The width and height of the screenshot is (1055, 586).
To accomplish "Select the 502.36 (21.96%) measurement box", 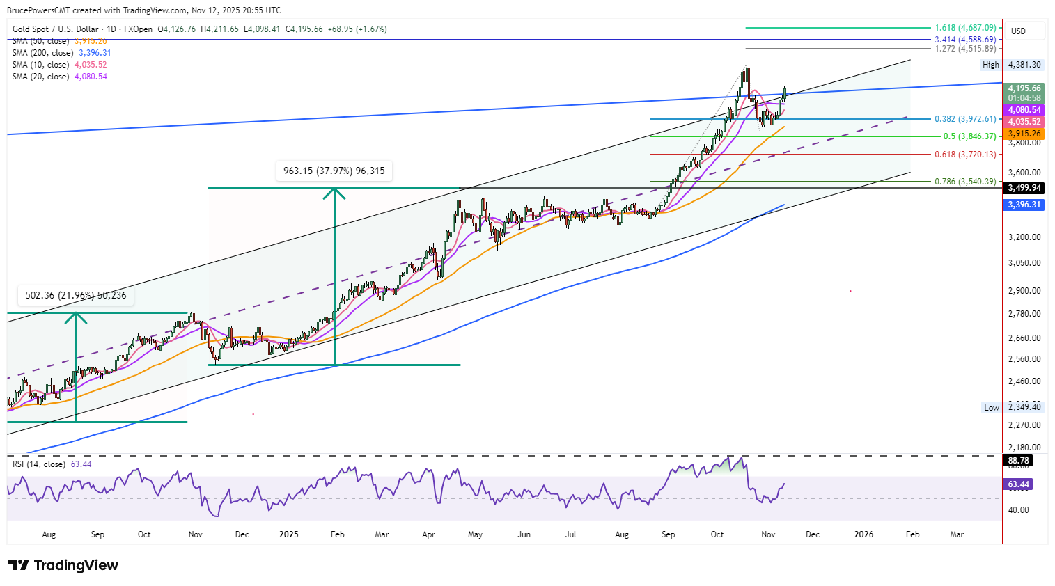I will tap(76, 296).
